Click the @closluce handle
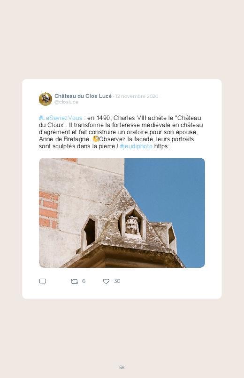This screenshot has width=244, height=378. click(x=66, y=102)
